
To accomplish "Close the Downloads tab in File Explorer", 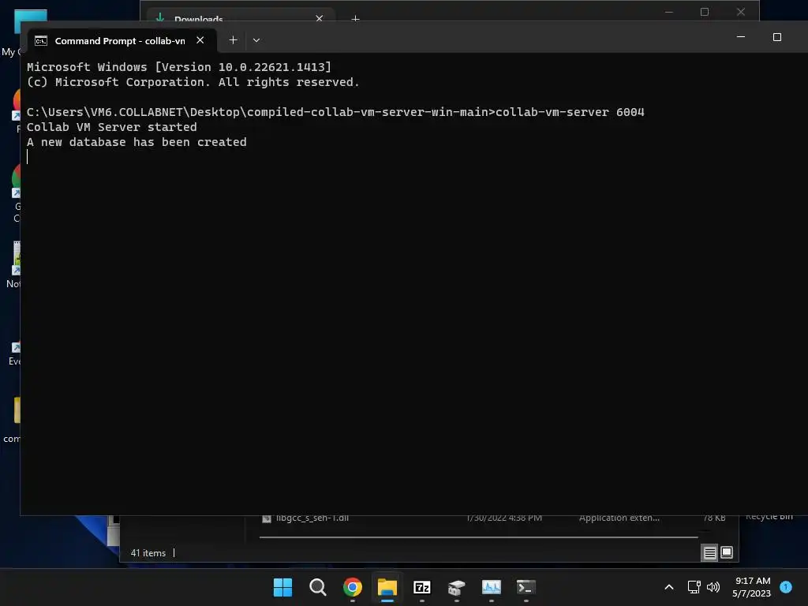I will click(x=319, y=19).
